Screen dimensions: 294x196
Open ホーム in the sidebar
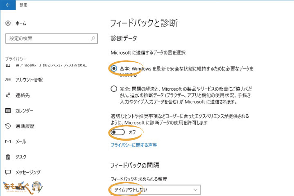pos(21,23)
